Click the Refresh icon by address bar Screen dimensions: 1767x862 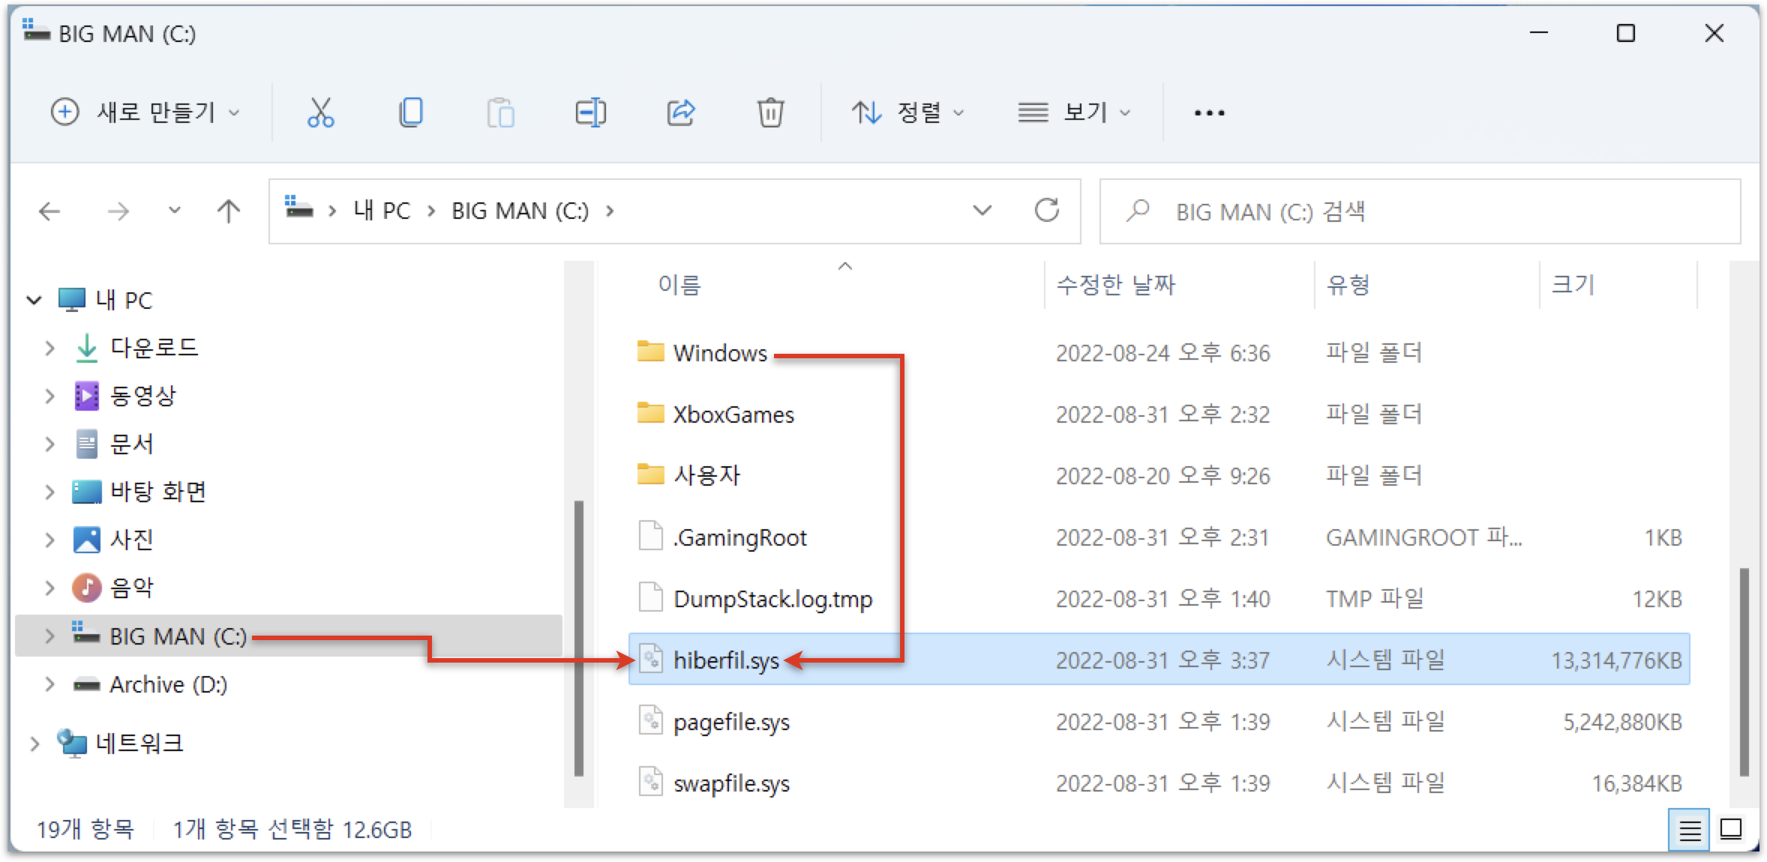point(1046,211)
